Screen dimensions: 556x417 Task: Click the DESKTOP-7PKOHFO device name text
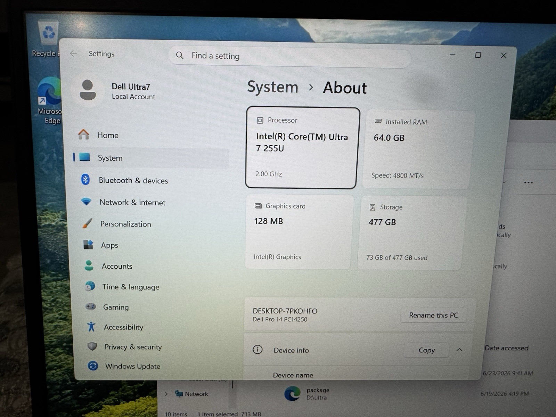(285, 311)
